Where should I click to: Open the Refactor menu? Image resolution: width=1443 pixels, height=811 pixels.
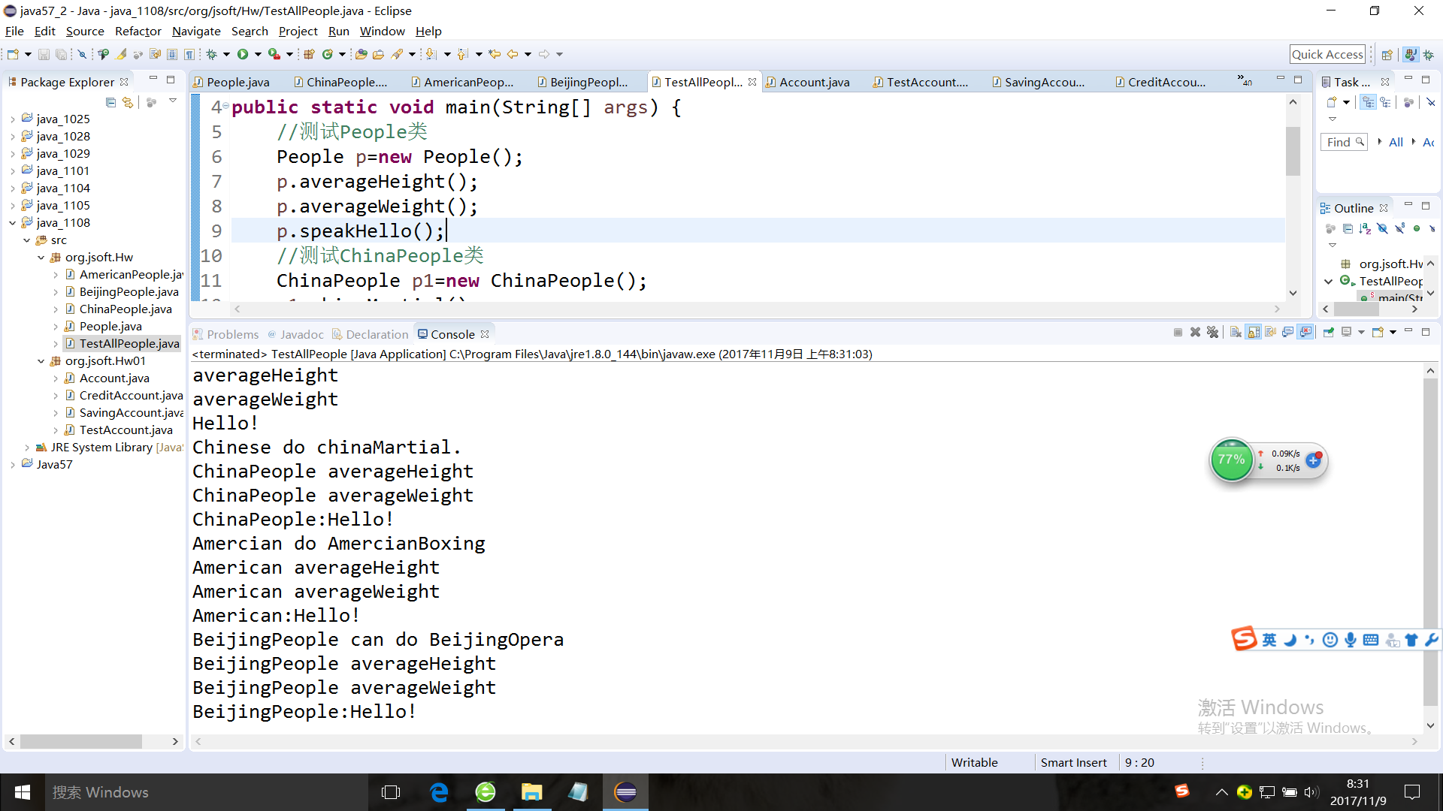pos(138,32)
